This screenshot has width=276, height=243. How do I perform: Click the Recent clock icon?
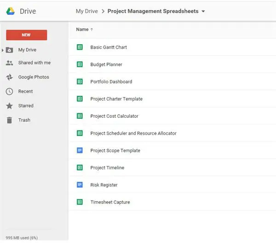pyautogui.click(x=9, y=92)
